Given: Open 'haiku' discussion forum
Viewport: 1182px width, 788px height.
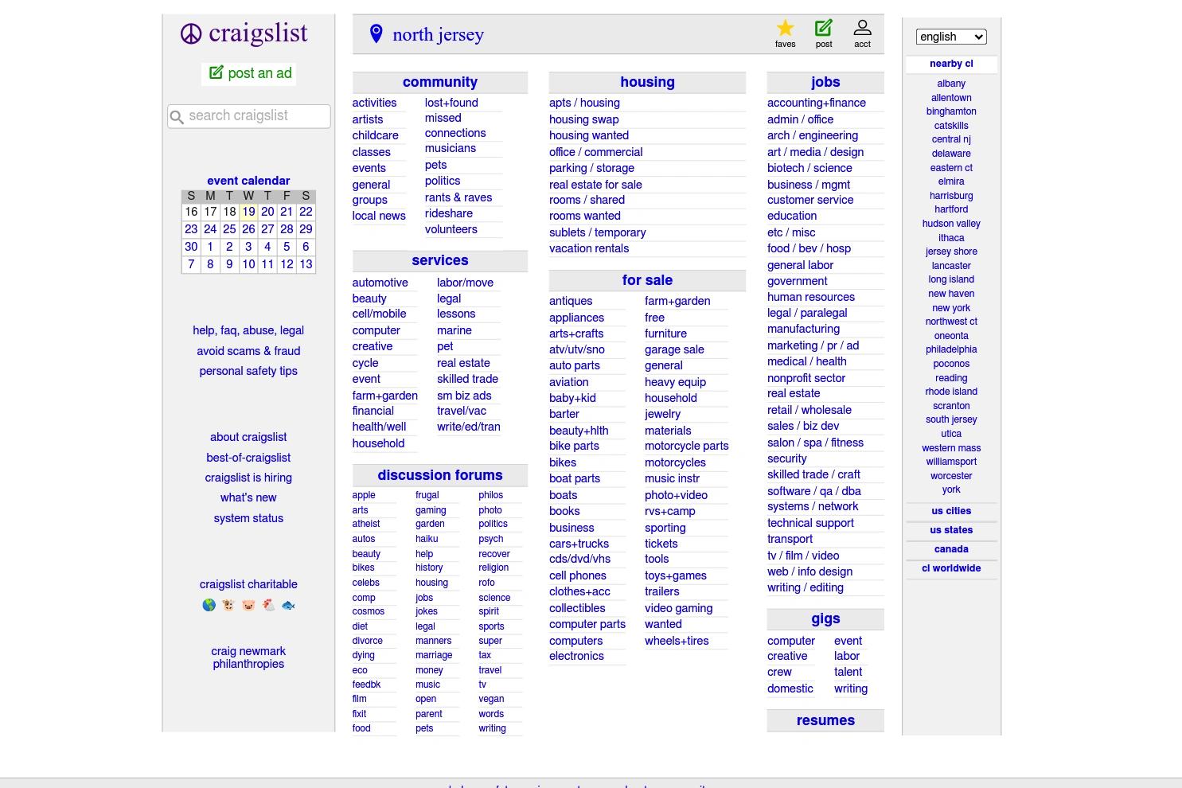Looking at the screenshot, I should click(427, 539).
